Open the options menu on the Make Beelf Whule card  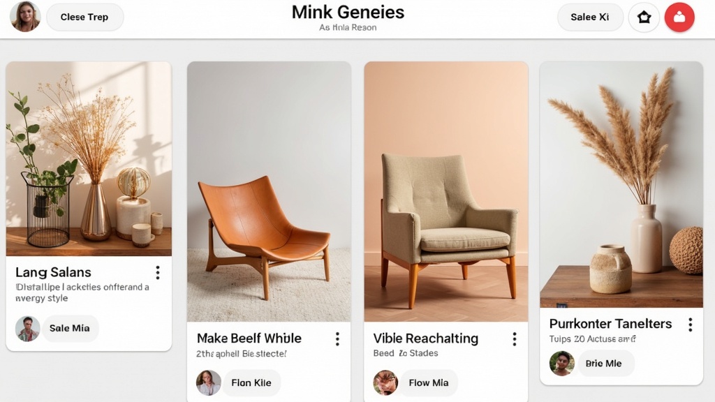pos(337,338)
